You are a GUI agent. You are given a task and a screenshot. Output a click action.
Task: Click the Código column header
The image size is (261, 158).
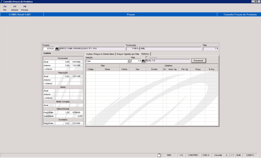point(90,69)
